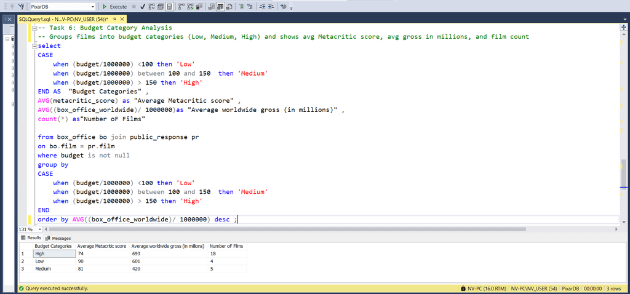Viewport: 630px width, 294px height.
Task: Click Display Estimated Execution Plan icon
Action: (x=152, y=6)
